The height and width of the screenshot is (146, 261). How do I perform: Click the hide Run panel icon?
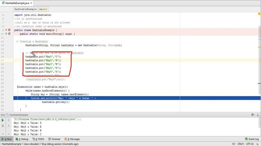(x=258, y=114)
